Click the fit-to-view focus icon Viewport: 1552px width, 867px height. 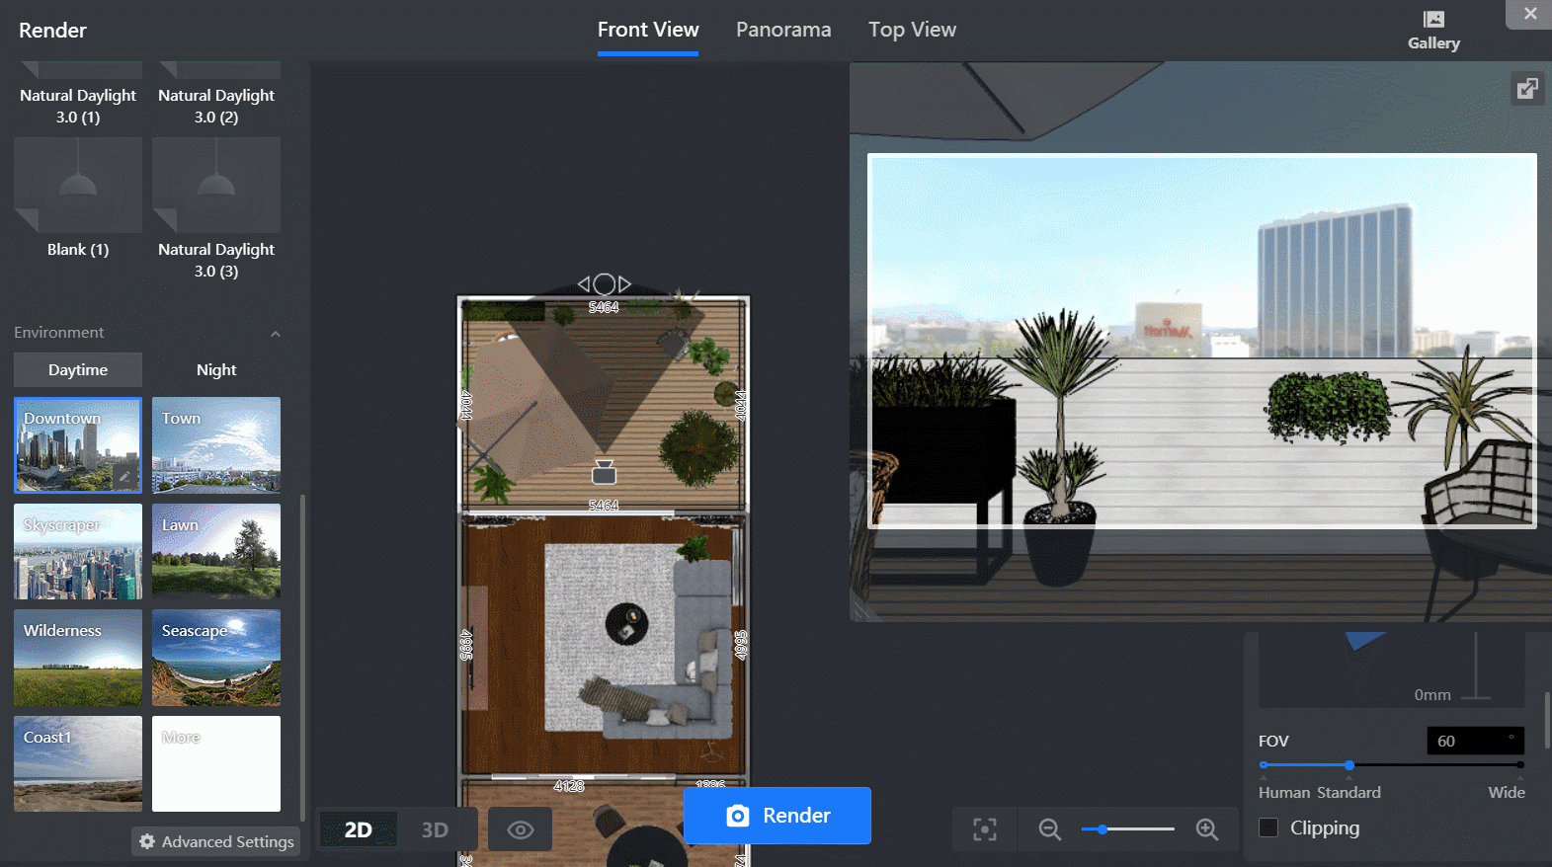984,829
